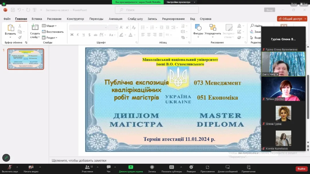Switch to the Вставка ribbon tab
310x174 pixels.
[37, 19]
